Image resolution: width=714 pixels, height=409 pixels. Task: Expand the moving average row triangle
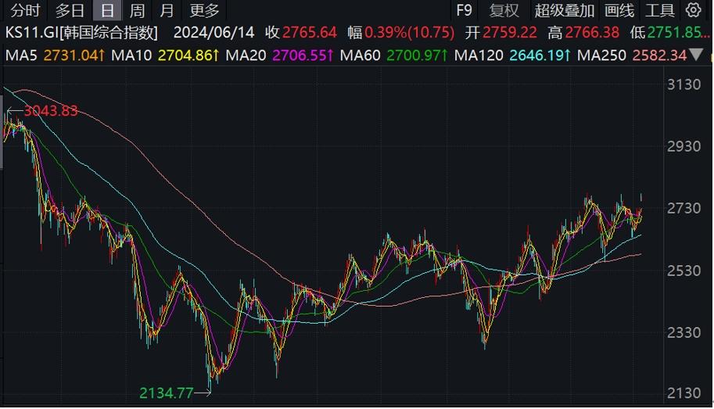(701, 55)
